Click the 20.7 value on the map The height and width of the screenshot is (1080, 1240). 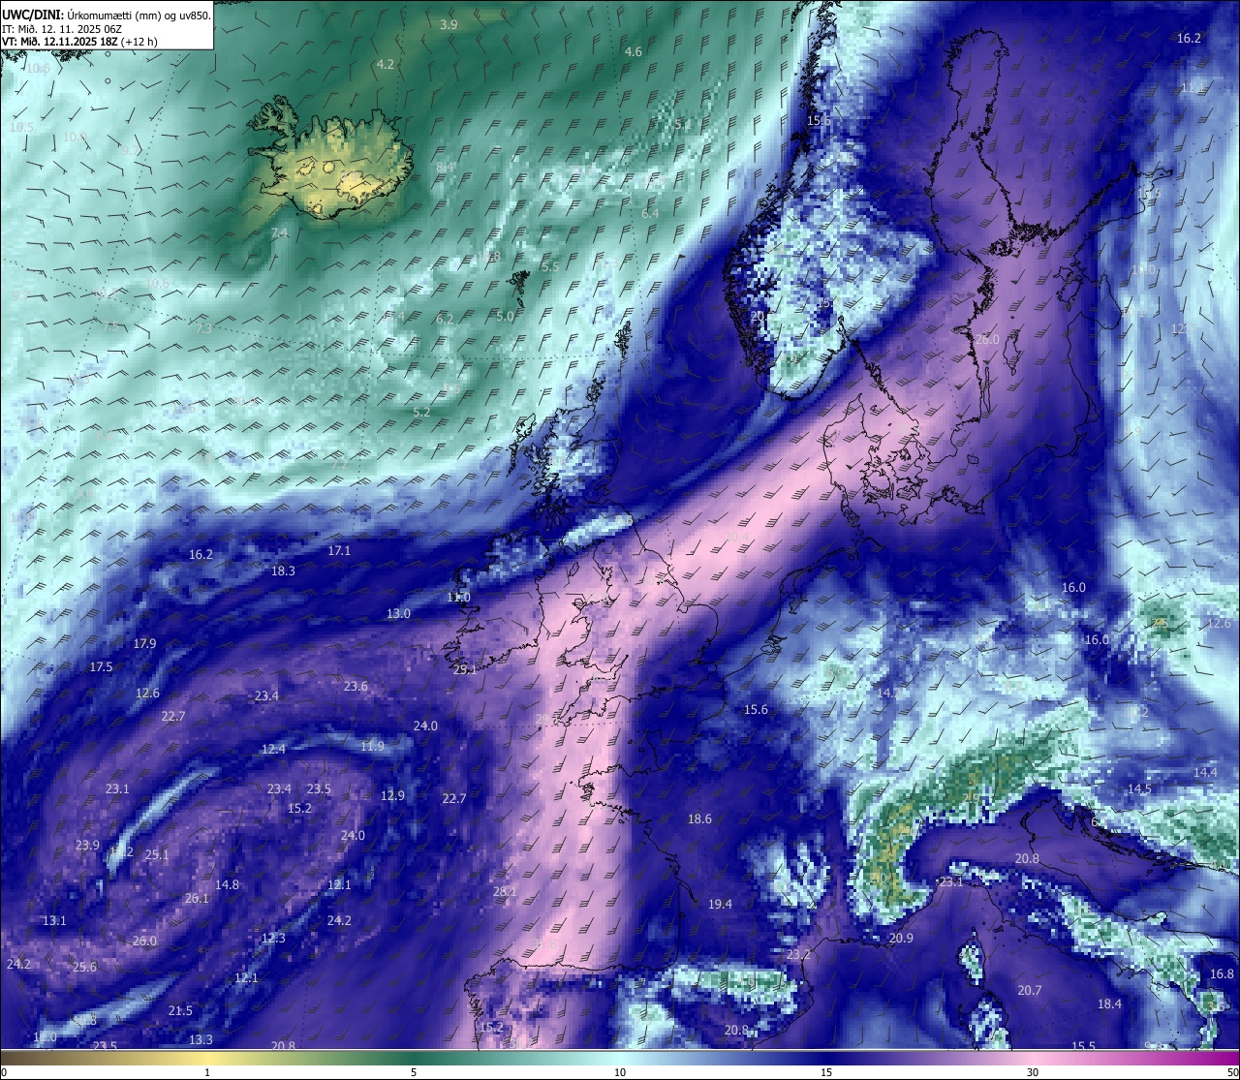tap(1029, 990)
